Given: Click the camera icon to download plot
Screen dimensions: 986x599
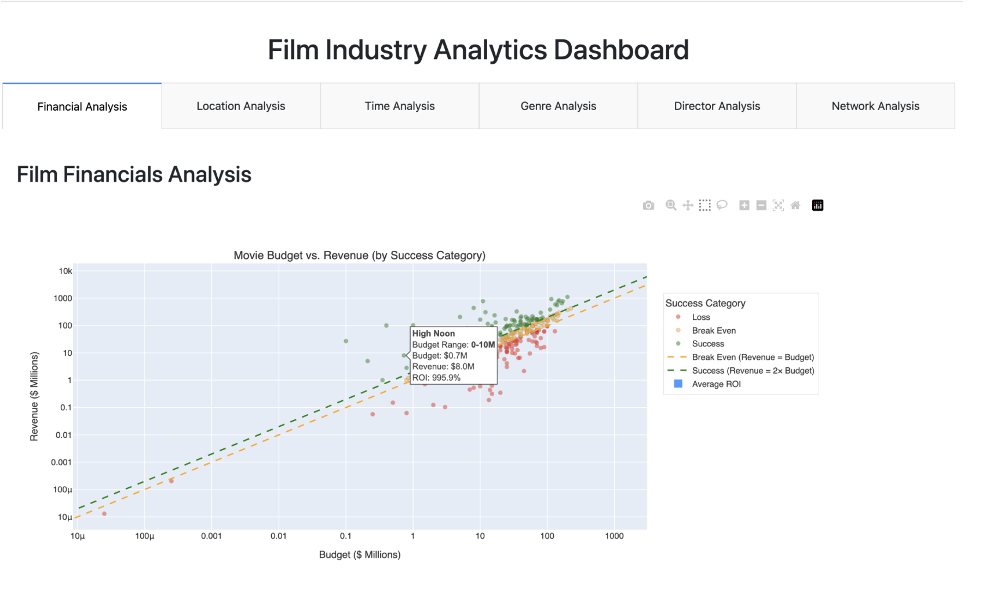Looking at the screenshot, I should [647, 205].
